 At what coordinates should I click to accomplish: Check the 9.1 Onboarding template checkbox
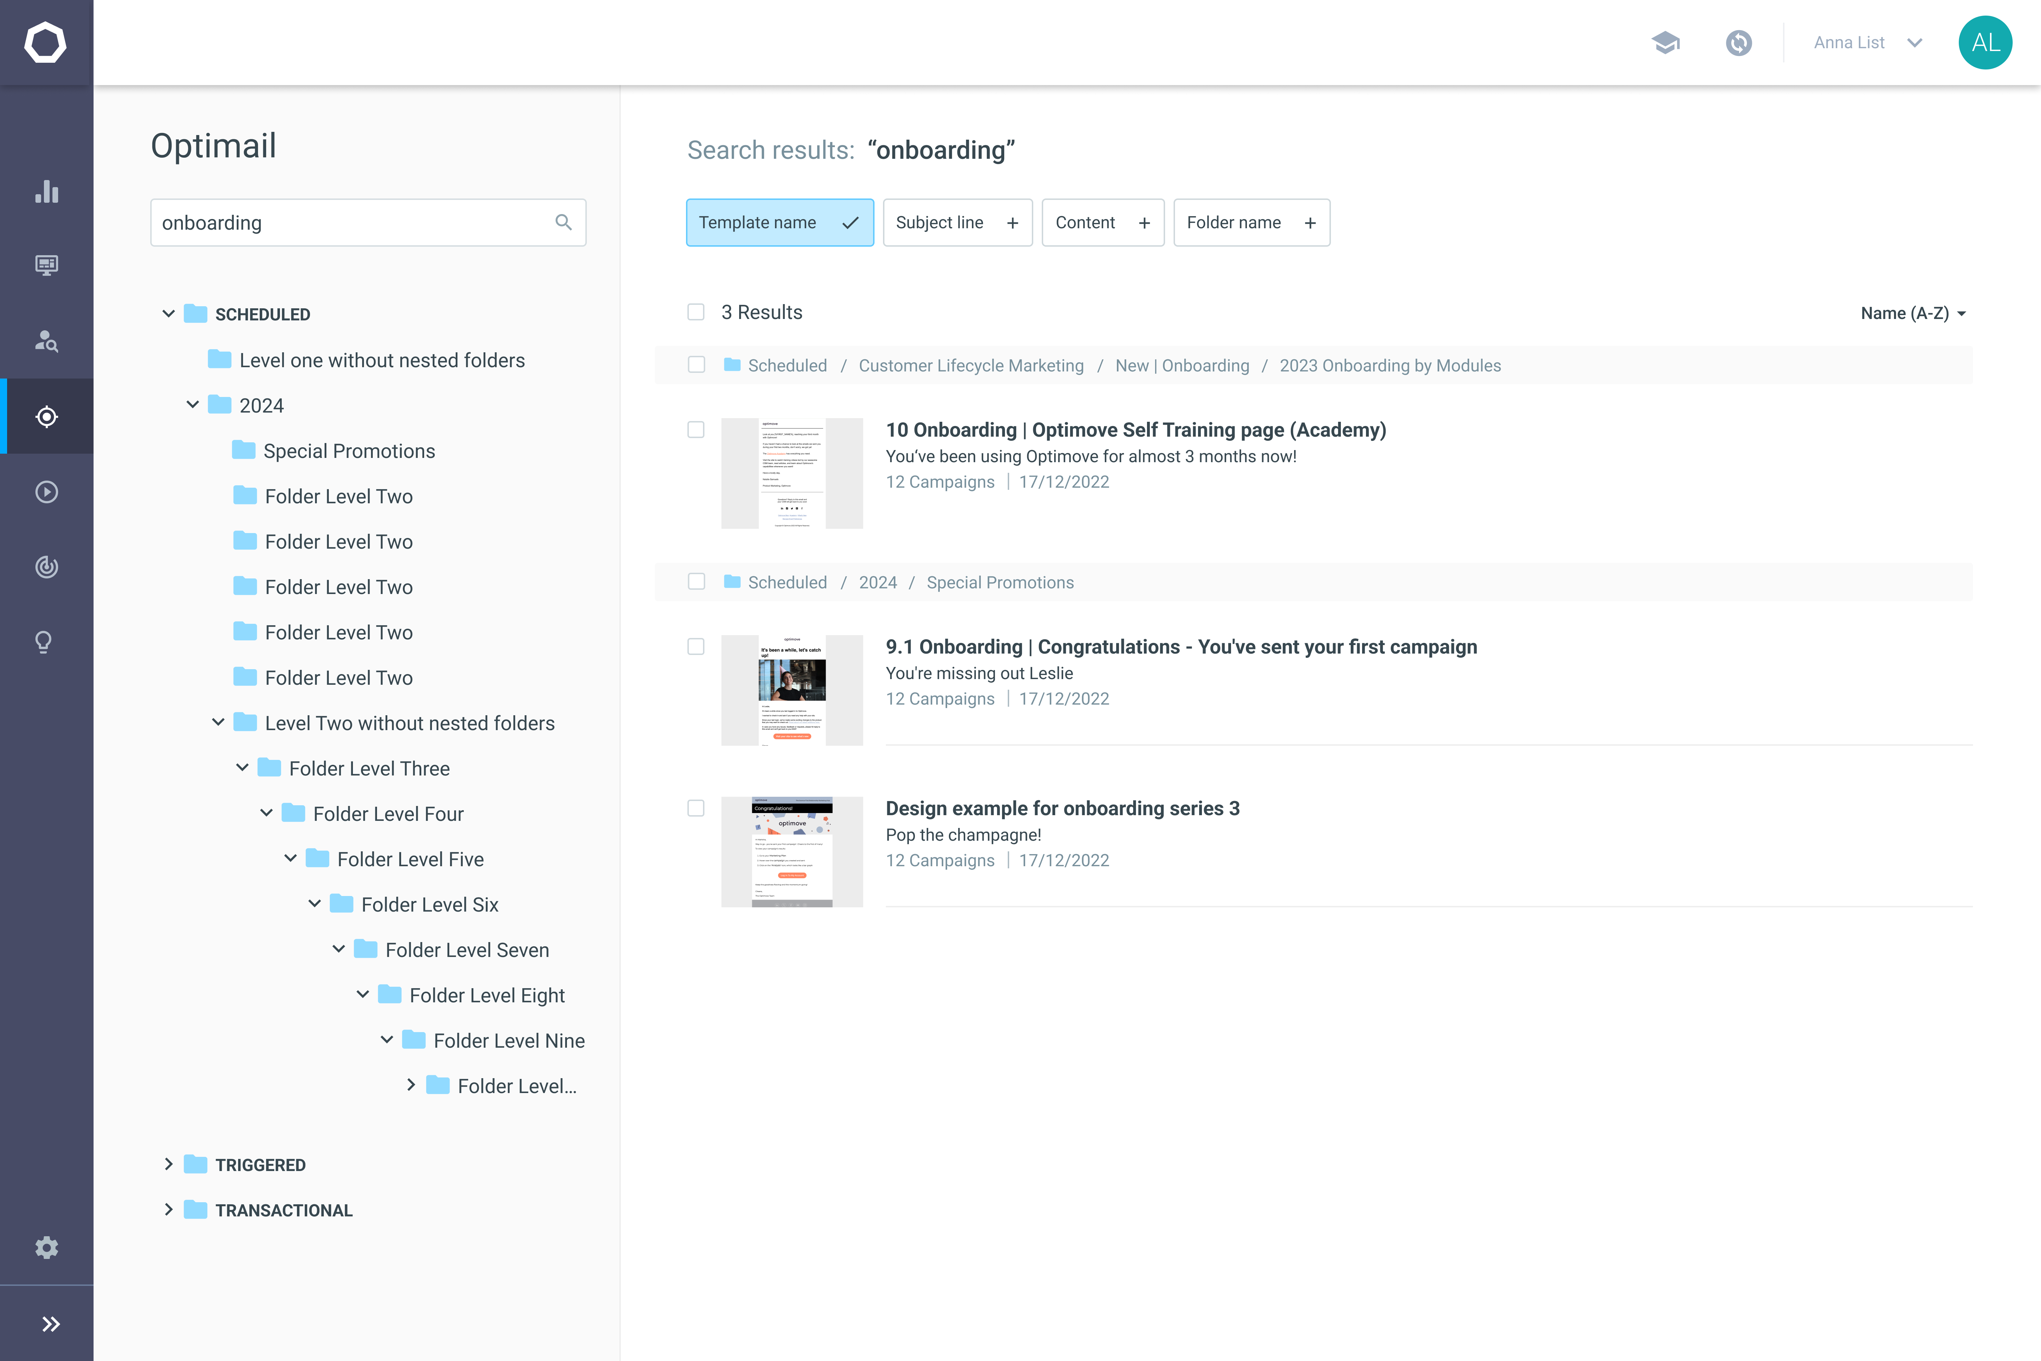click(696, 646)
